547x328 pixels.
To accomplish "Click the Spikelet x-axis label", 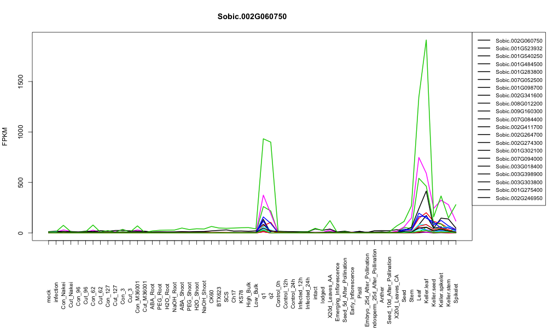I will click(456, 293).
